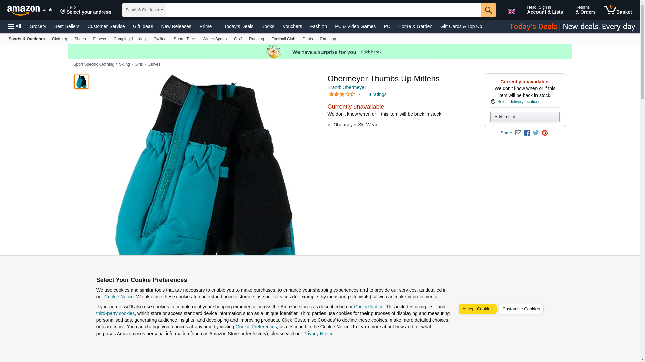Expand the star ratings breakdown arrow
This screenshot has height=362, width=645.
pos(360,94)
